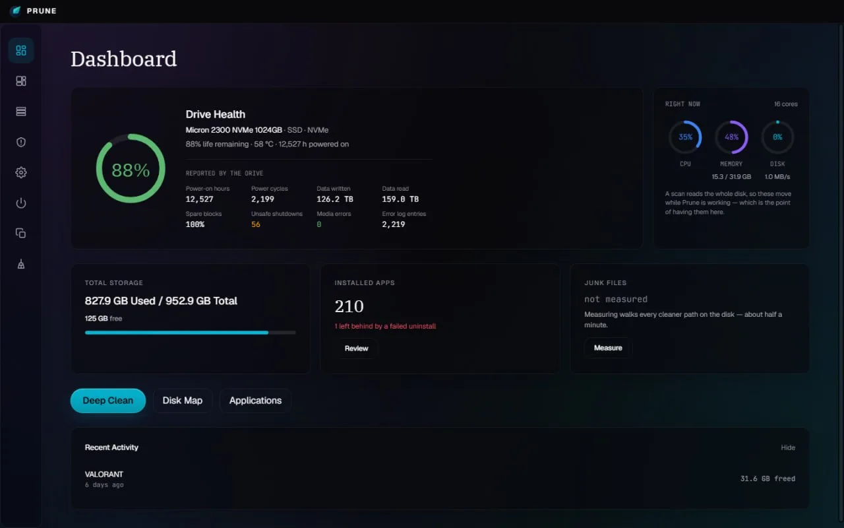Open the duplicates copy icon in sidebar

21,233
